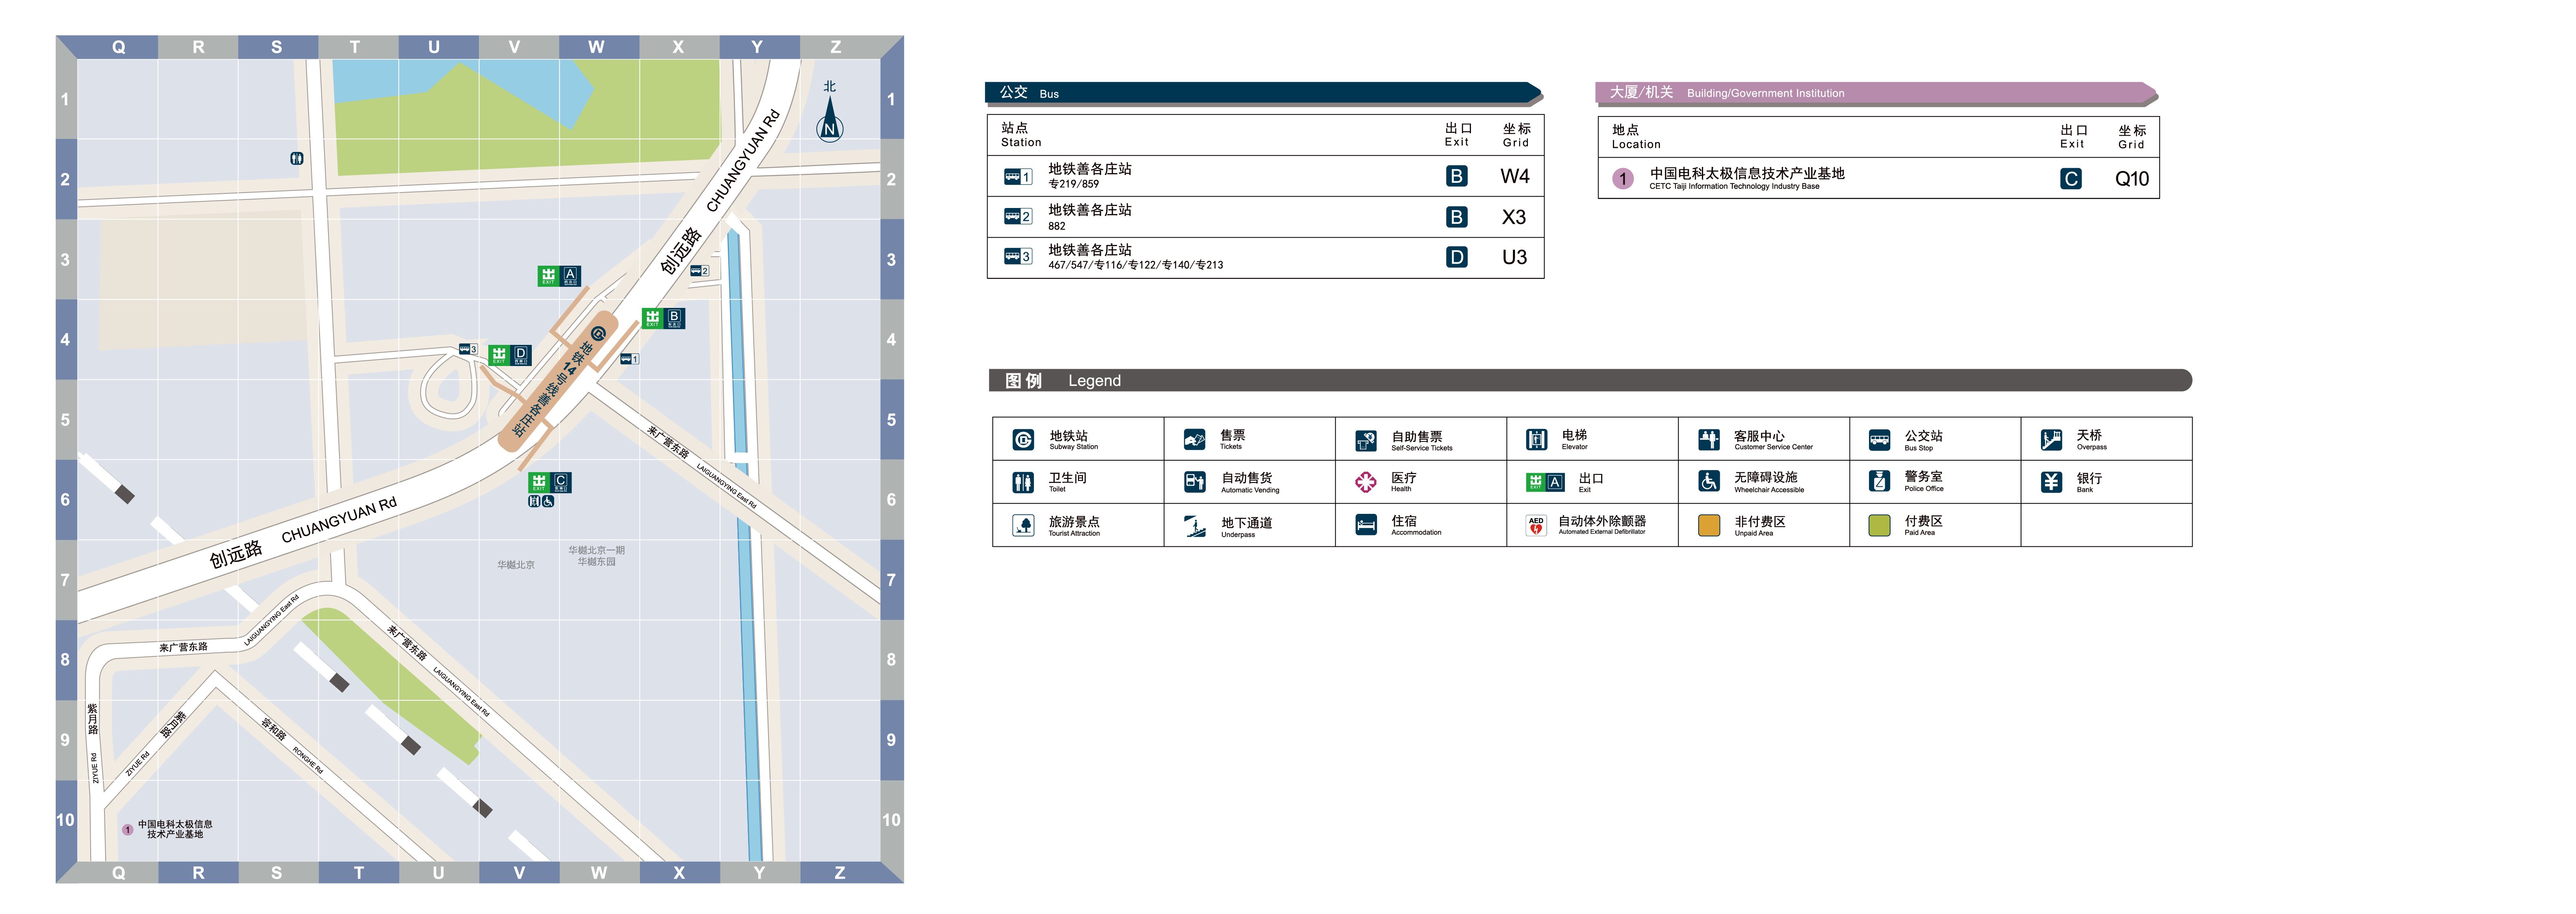
Task: Select the Subway Station legend icon
Action: point(1023,440)
